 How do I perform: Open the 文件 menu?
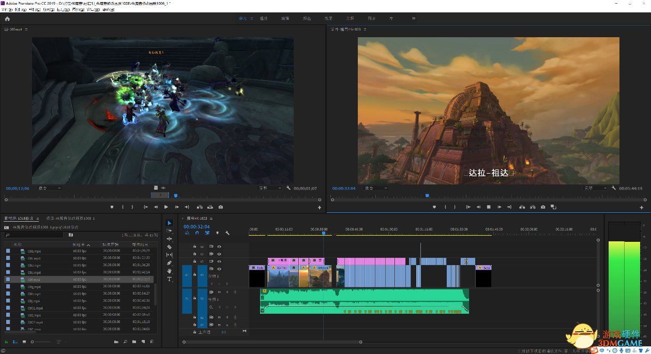click(x=7, y=10)
